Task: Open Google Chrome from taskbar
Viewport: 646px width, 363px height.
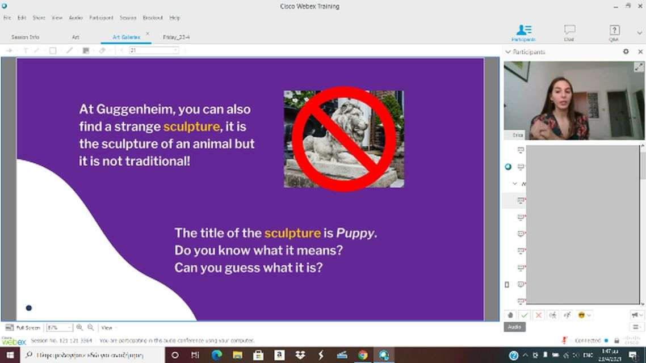Action: (363, 354)
